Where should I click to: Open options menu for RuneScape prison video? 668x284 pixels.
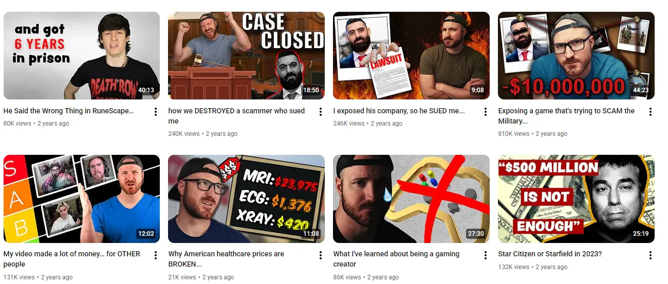156,111
